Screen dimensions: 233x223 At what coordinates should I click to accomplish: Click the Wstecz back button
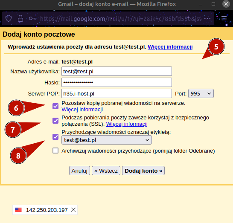106,171
